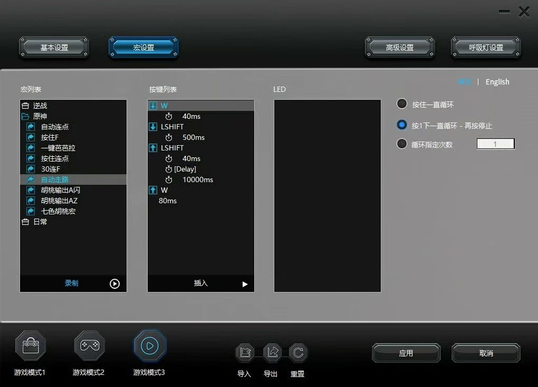Expand the 逆战 macro folder
The height and width of the screenshot is (387, 538).
click(x=25, y=106)
